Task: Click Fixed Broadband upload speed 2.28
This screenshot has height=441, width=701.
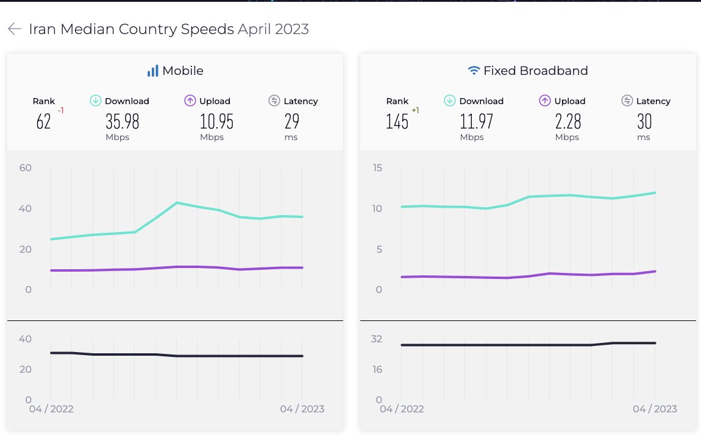Action: pyautogui.click(x=568, y=121)
